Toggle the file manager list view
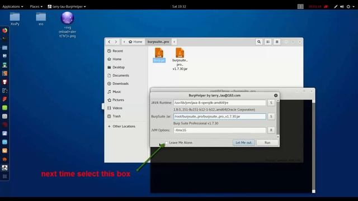358x201 pixels. [x=268, y=42]
